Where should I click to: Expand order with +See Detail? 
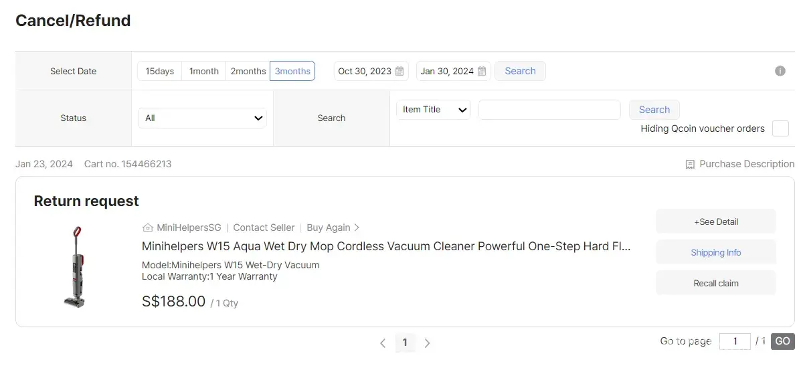coord(715,221)
